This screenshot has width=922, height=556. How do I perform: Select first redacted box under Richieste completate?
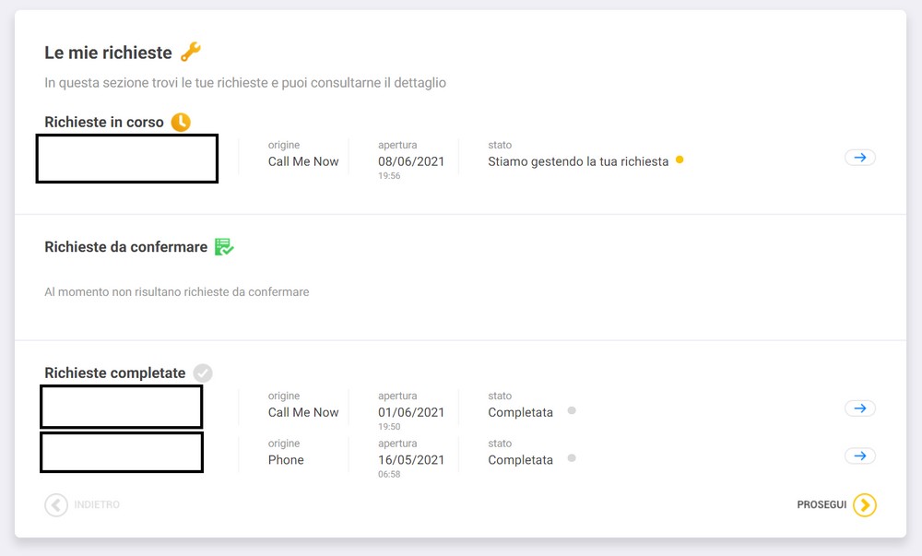pos(122,407)
